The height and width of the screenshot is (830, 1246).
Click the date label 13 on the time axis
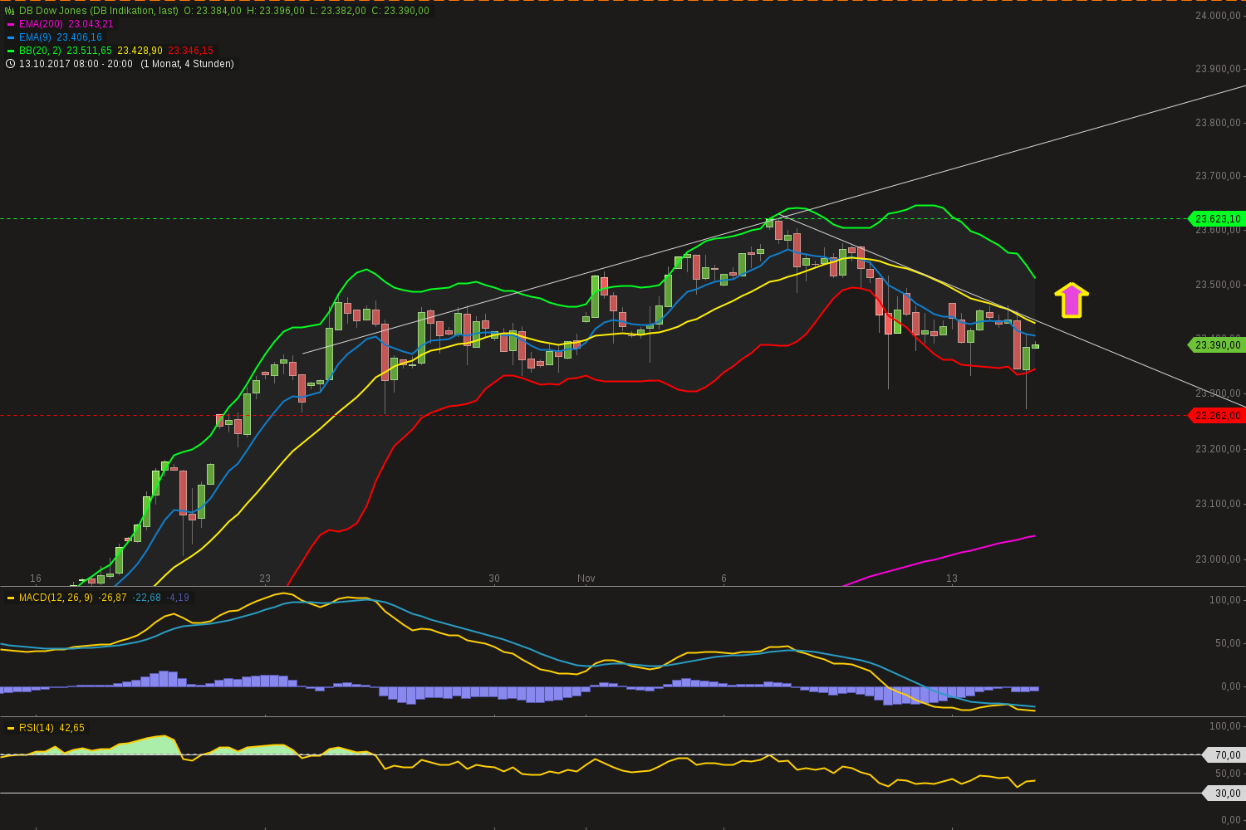point(952,579)
